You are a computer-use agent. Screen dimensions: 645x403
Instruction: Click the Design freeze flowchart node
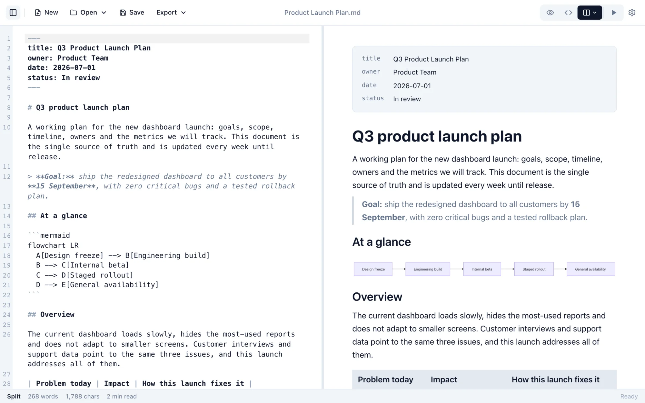point(373,269)
